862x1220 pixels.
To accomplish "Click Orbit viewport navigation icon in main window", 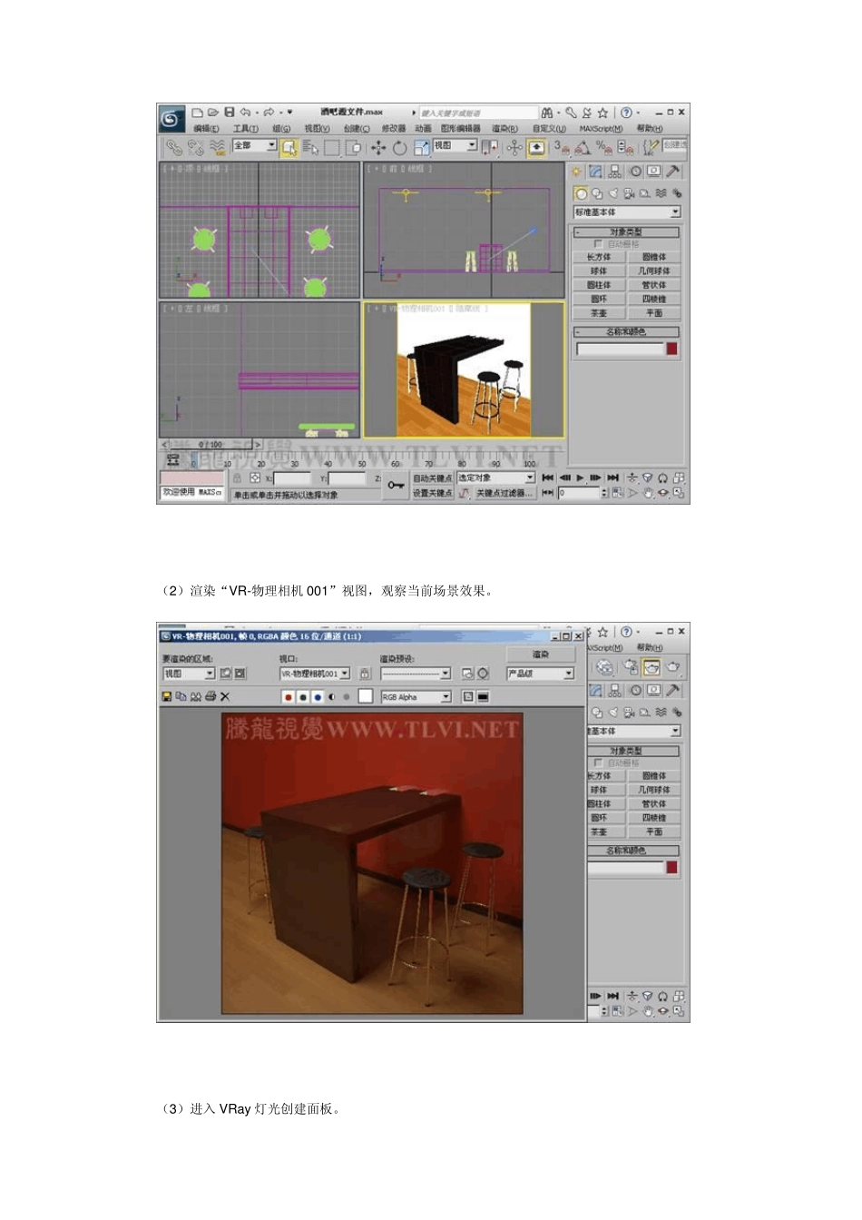I will [663, 493].
